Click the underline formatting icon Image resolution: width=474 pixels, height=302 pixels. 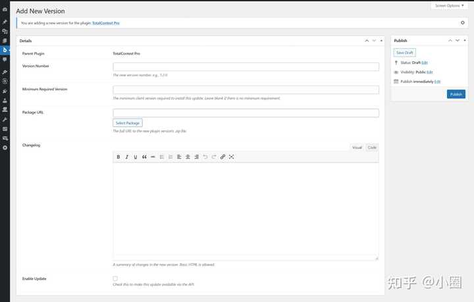tap(136, 157)
